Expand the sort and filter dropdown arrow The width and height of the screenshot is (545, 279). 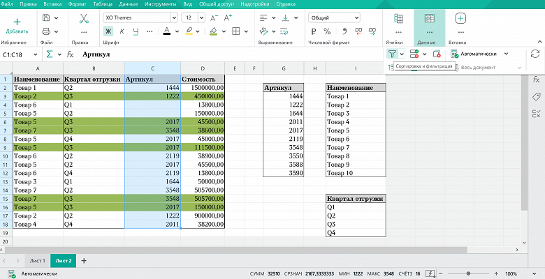(402, 54)
